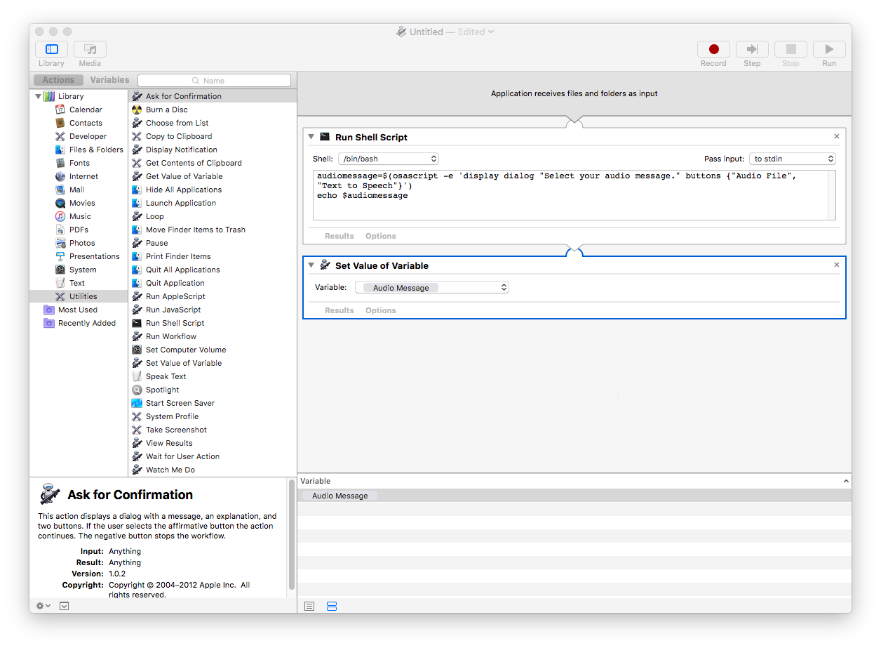Remove the Run Shell Script action with X
This screenshot has width=881, height=648.
837,137
